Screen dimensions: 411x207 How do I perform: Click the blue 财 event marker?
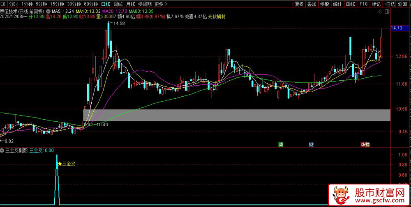point(311,144)
